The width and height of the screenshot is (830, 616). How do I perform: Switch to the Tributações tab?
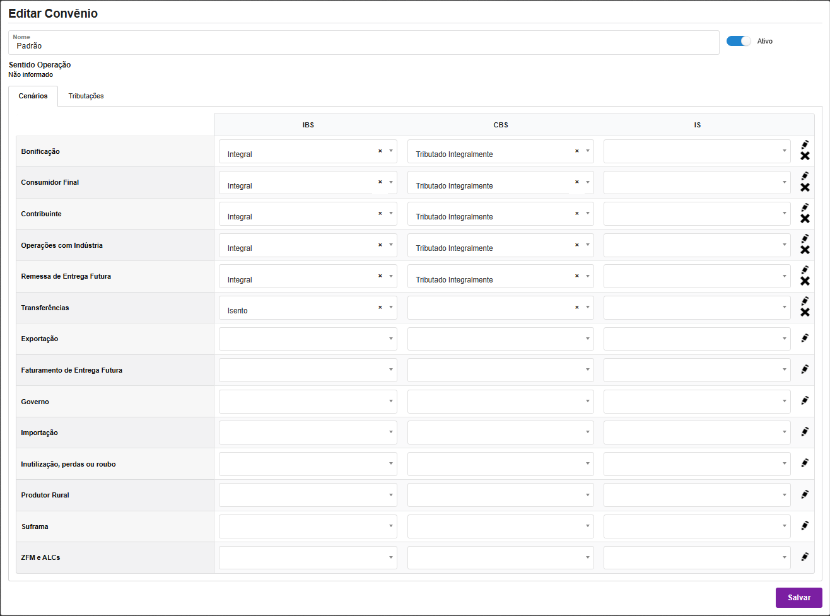(86, 96)
